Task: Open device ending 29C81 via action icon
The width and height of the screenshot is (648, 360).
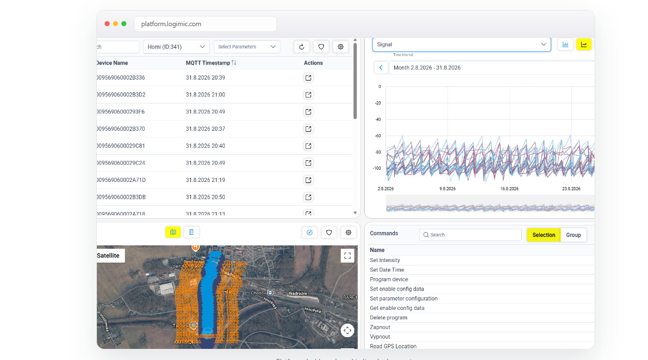Action: (308, 146)
